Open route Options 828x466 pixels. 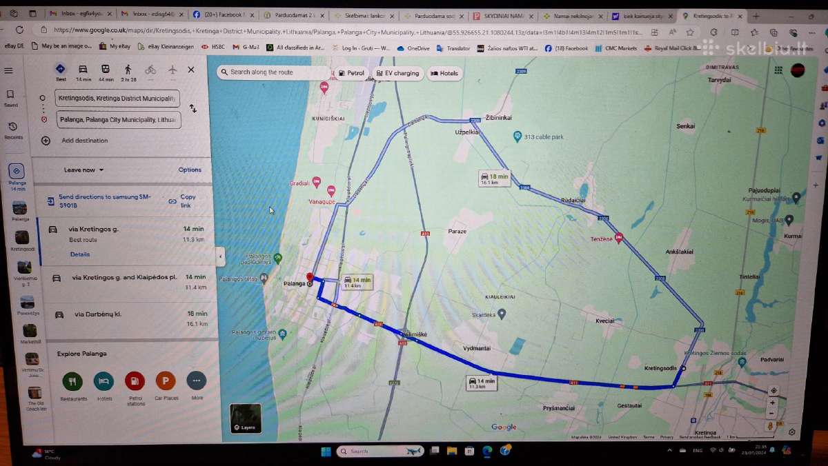click(190, 170)
